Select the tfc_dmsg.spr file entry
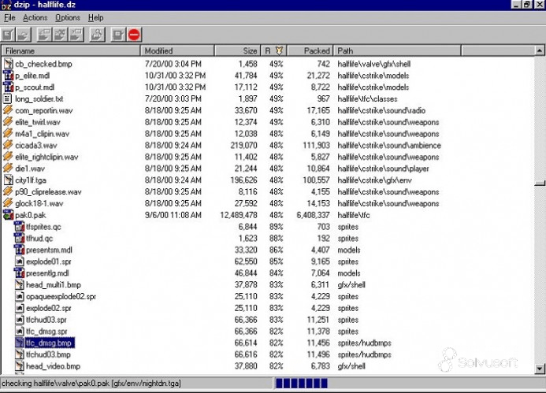 pyautogui.click(x=46, y=332)
